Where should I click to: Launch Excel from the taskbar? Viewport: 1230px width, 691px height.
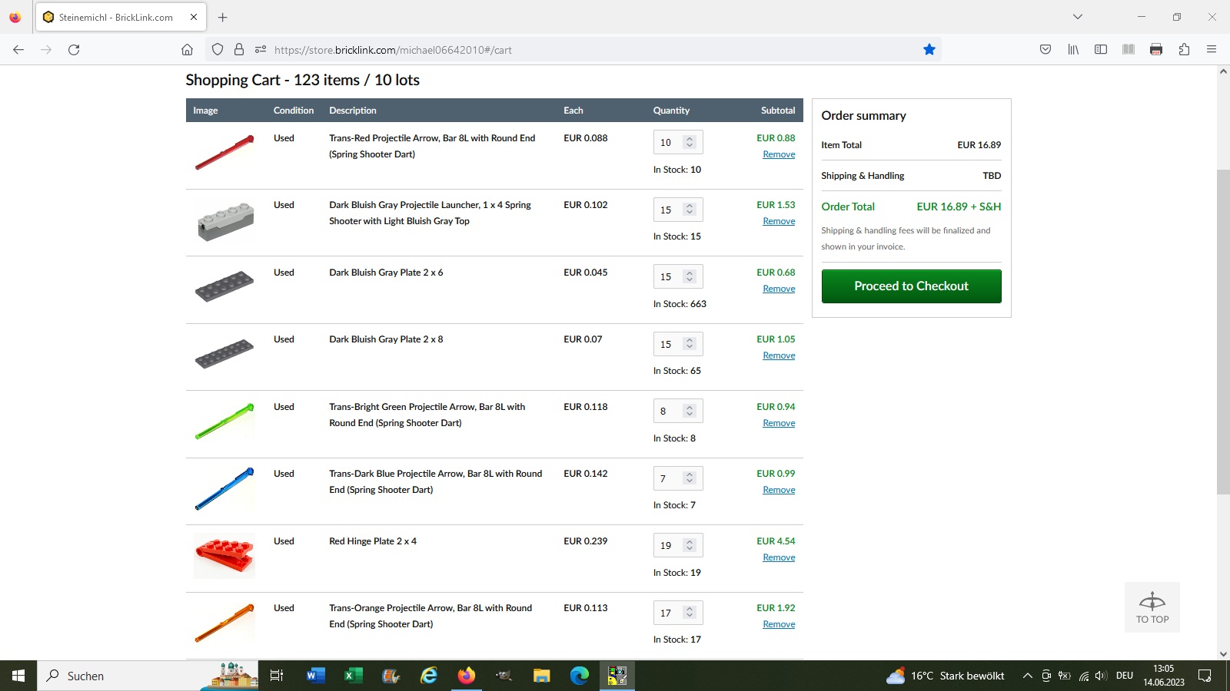(353, 676)
